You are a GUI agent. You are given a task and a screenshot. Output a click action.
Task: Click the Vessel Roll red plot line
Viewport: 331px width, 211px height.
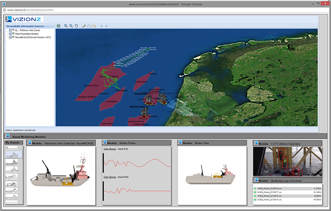click(x=137, y=163)
